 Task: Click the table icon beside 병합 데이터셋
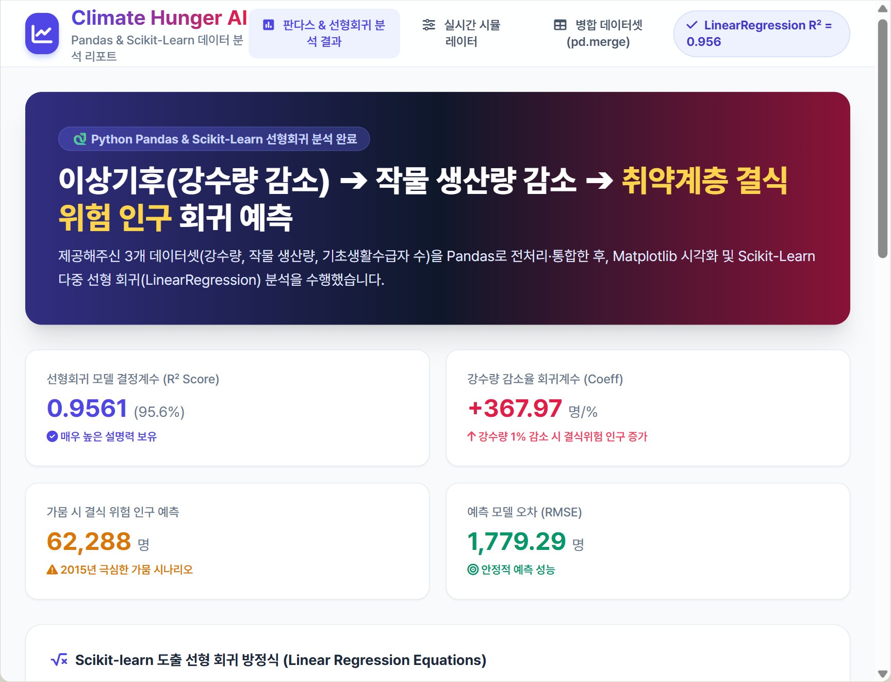click(560, 25)
